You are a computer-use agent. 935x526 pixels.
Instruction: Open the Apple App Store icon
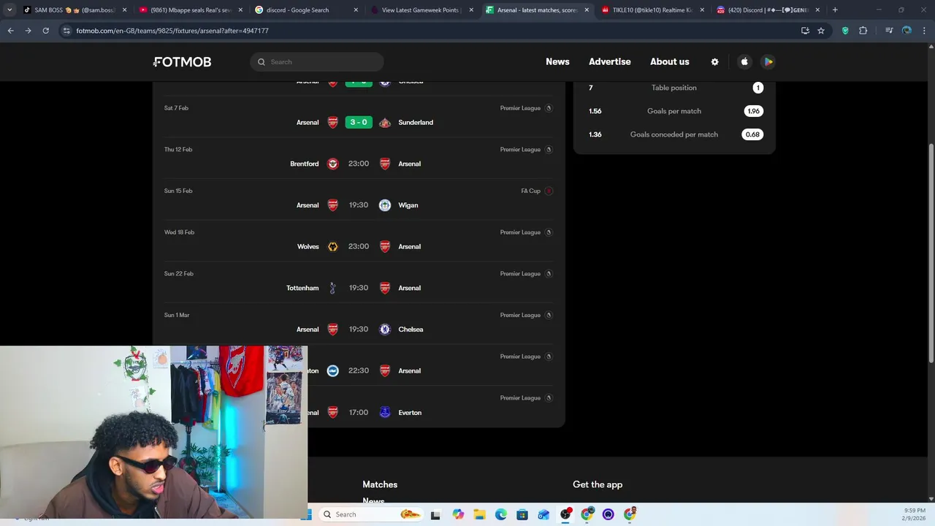744,62
